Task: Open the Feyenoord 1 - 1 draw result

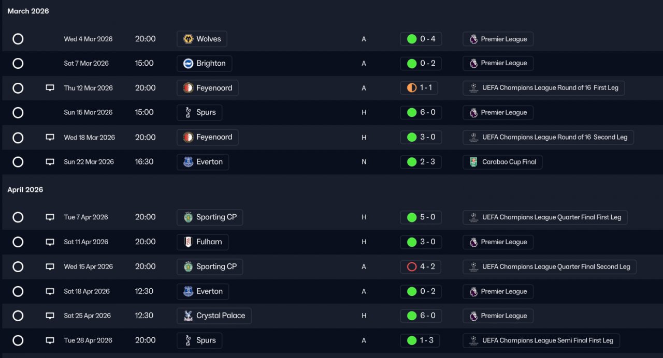Action: (419, 88)
